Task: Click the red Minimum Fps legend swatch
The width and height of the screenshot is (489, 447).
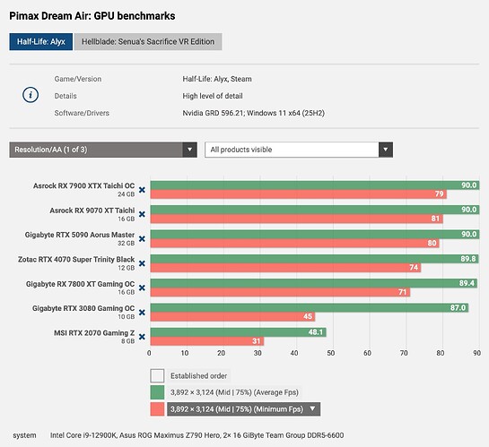Action: (x=157, y=409)
